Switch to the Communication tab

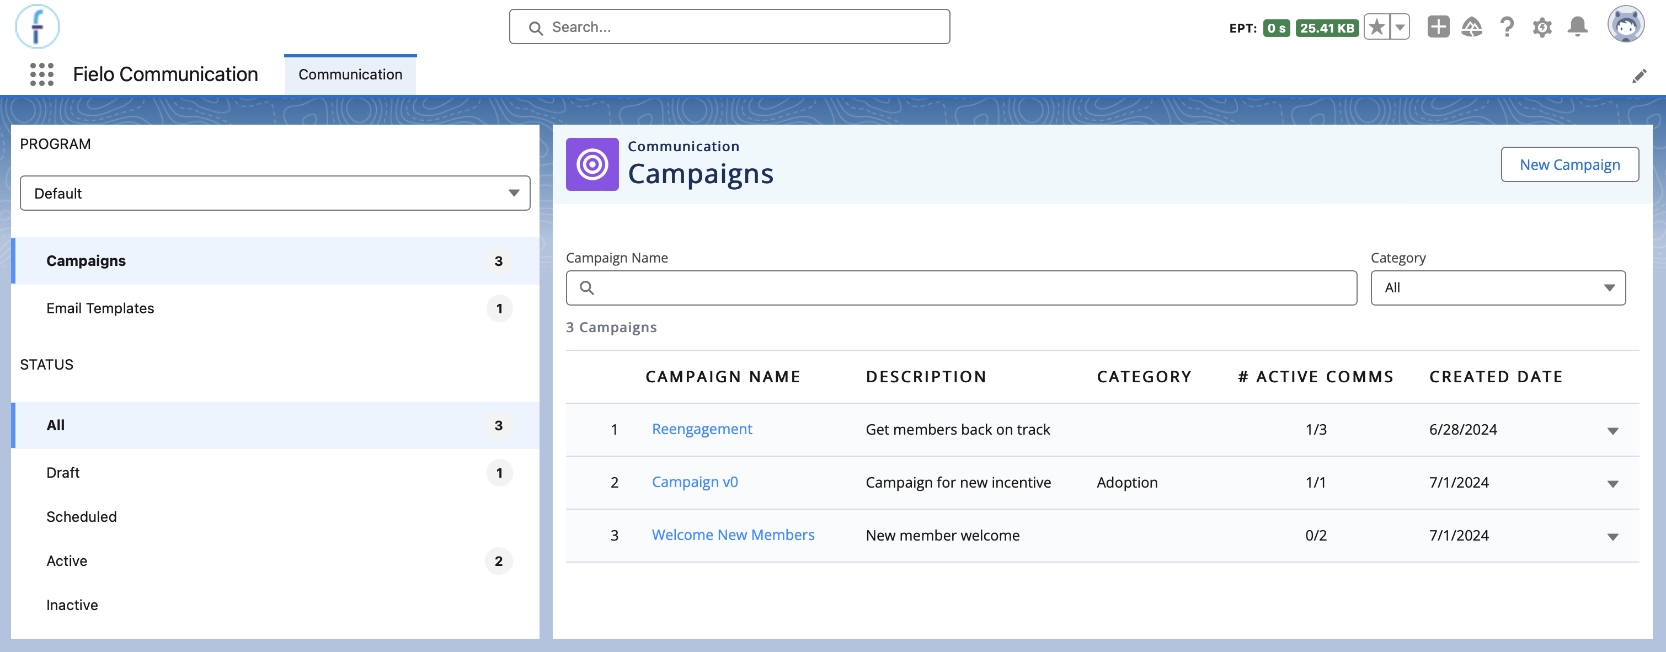pyautogui.click(x=350, y=74)
